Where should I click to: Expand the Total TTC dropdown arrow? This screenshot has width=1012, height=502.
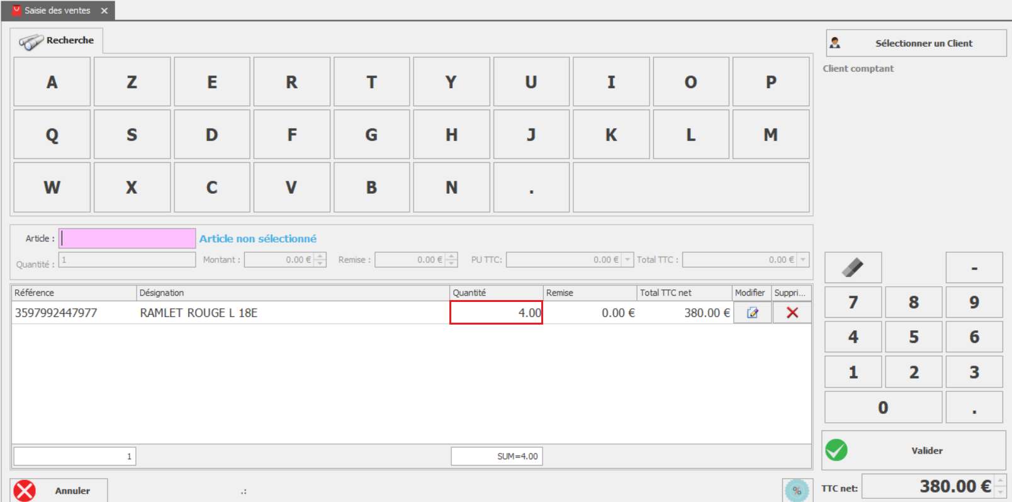803,260
